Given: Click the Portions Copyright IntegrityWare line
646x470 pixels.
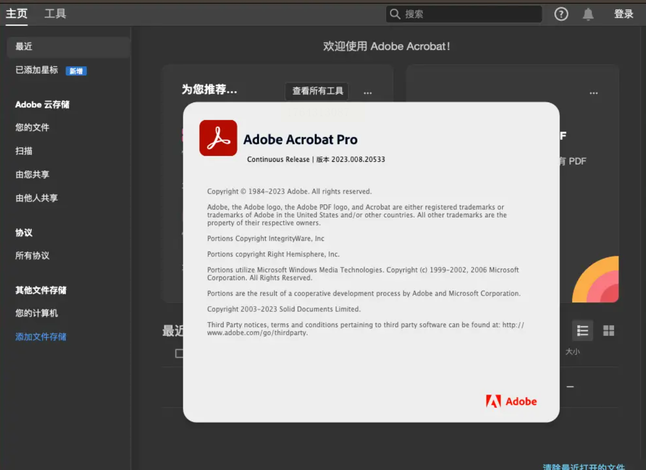Looking at the screenshot, I should coord(266,239).
